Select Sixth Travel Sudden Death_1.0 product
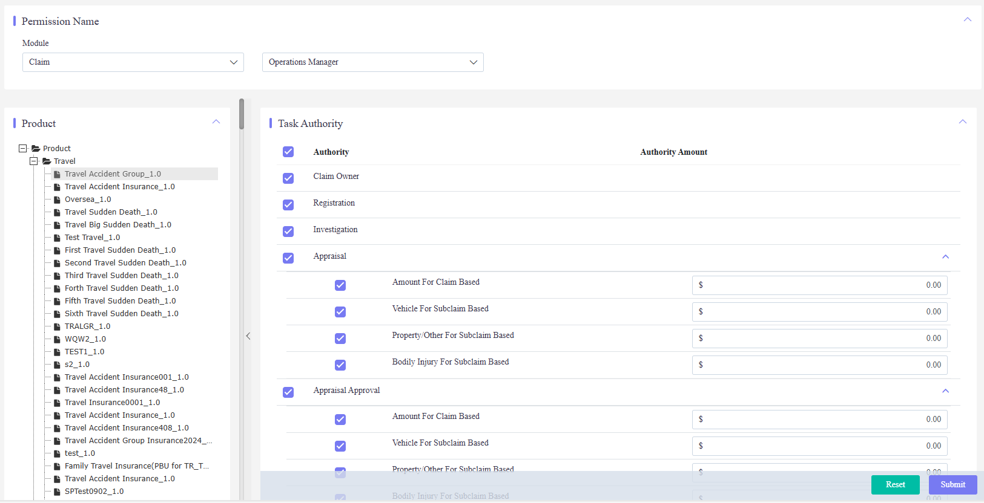Image resolution: width=984 pixels, height=503 pixels. pos(122,314)
